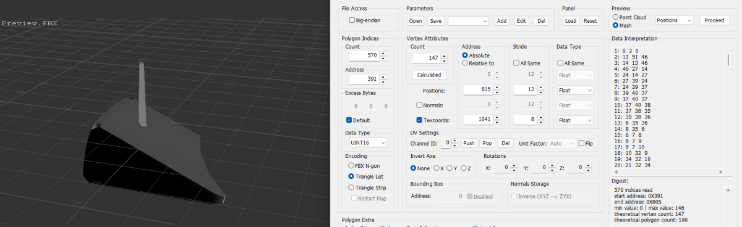Viewport: 742px width, 227px height.
Task: Enable the Big-endian checkbox
Action: tap(352, 20)
